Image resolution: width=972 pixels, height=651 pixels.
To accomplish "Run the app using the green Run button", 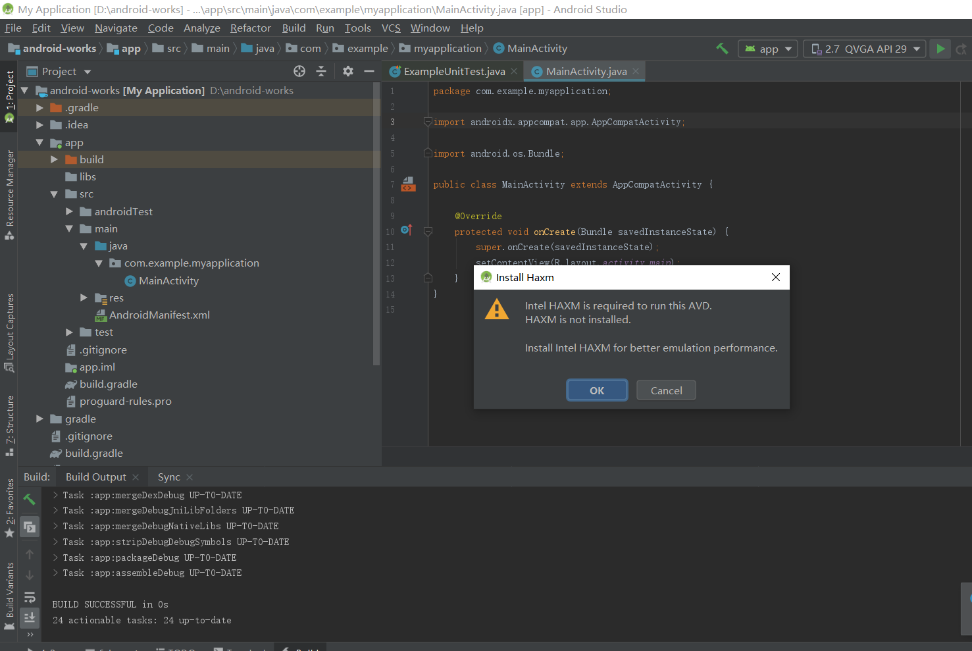I will [940, 48].
